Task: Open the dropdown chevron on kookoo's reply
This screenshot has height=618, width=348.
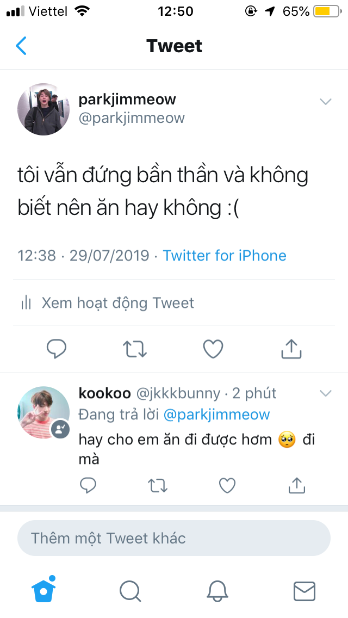Action: tap(326, 393)
